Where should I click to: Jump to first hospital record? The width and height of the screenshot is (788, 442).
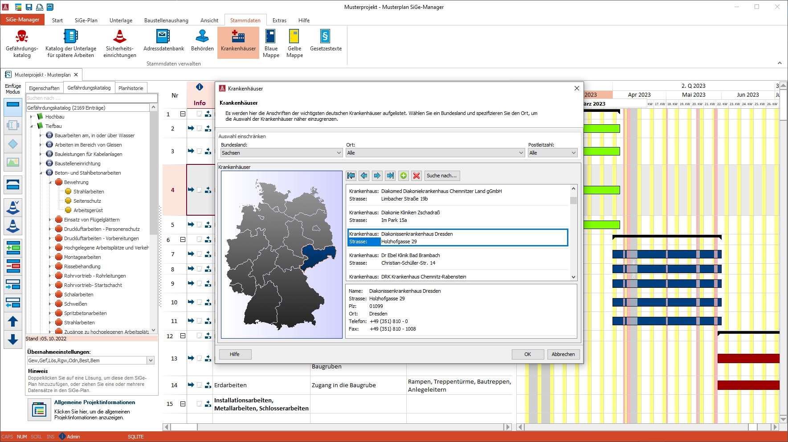351,176
